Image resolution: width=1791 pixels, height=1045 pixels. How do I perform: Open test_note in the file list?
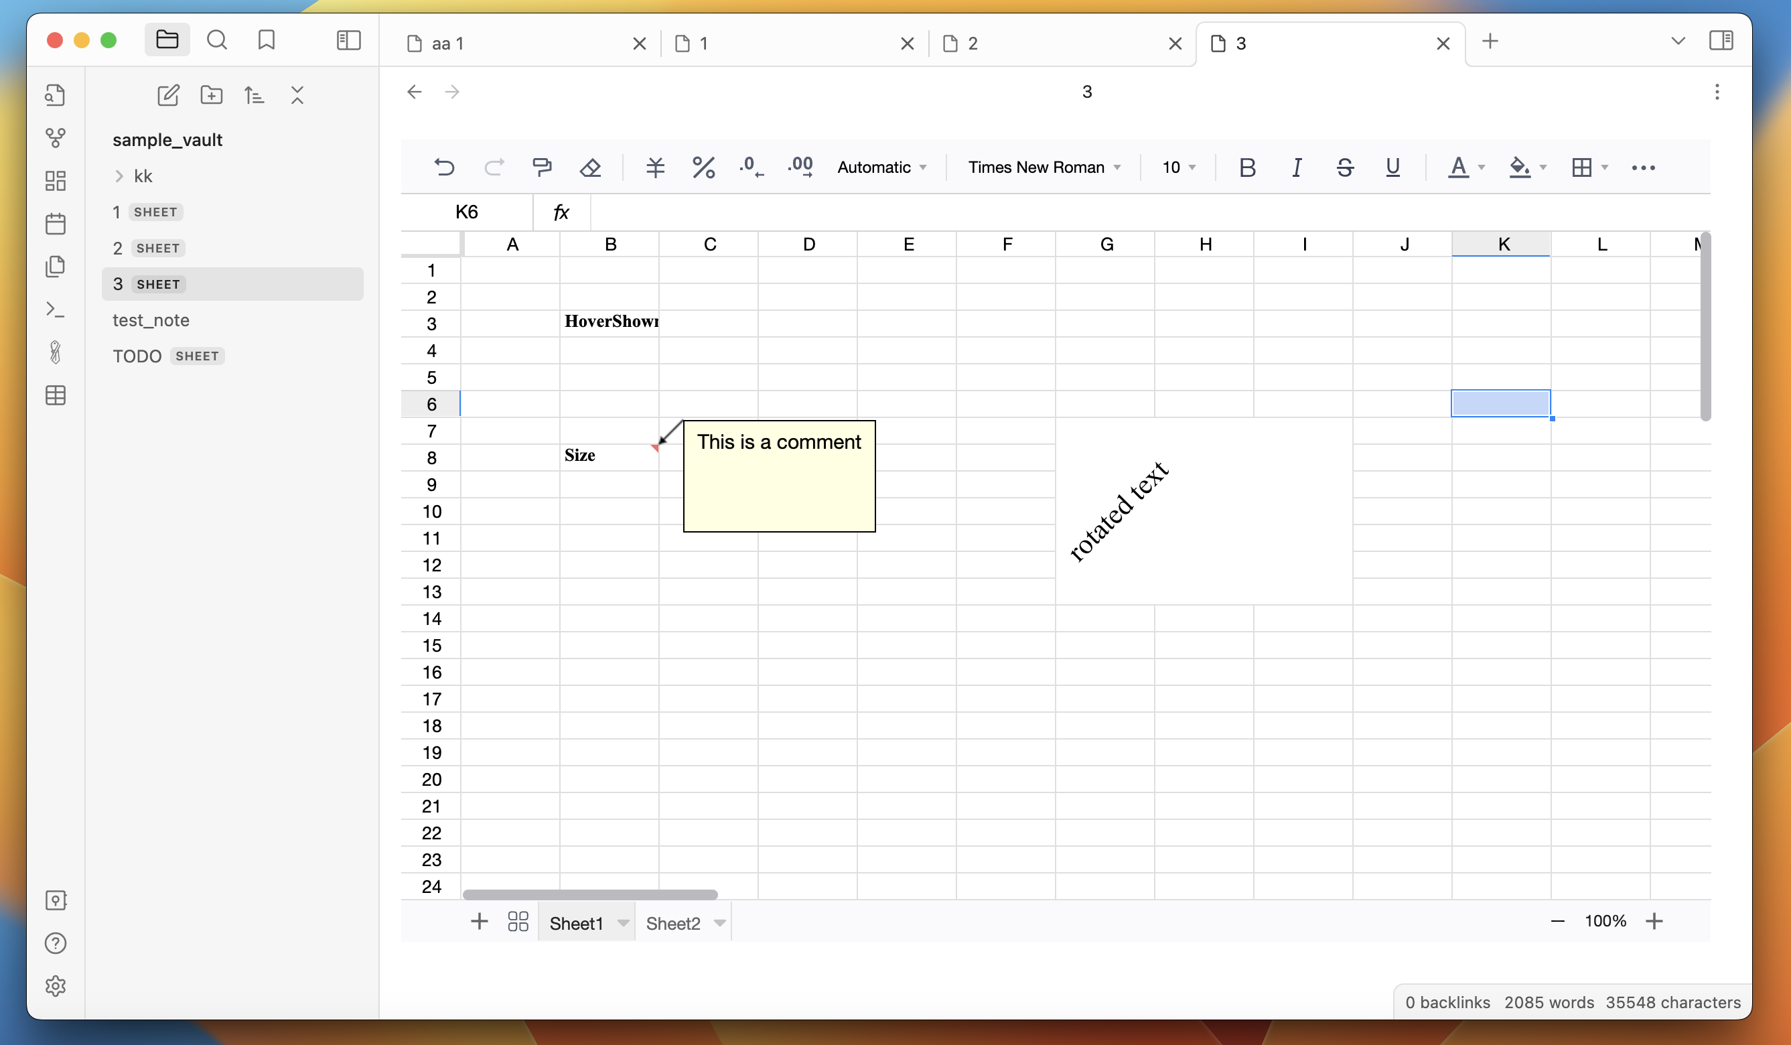[151, 320]
